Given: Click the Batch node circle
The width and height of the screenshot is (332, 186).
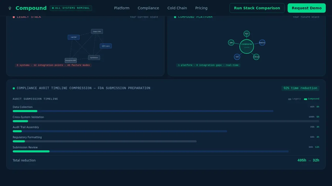Looking at the screenshot, I should (x=247, y=34).
